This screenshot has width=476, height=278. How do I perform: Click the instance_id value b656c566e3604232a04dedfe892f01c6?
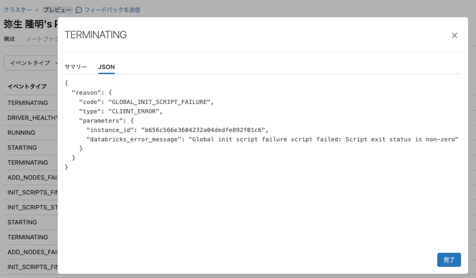click(203, 130)
